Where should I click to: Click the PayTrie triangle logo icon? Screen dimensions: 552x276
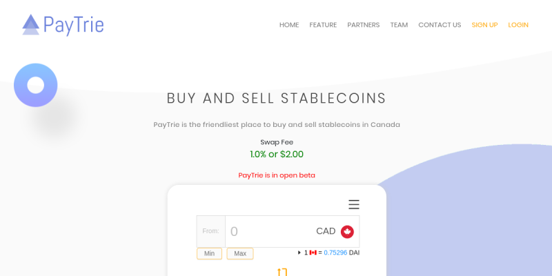[x=30, y=25]
